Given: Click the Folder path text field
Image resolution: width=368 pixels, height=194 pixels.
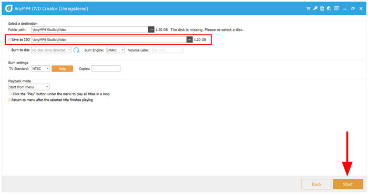Looking at the screenshot, I should 90,29.
